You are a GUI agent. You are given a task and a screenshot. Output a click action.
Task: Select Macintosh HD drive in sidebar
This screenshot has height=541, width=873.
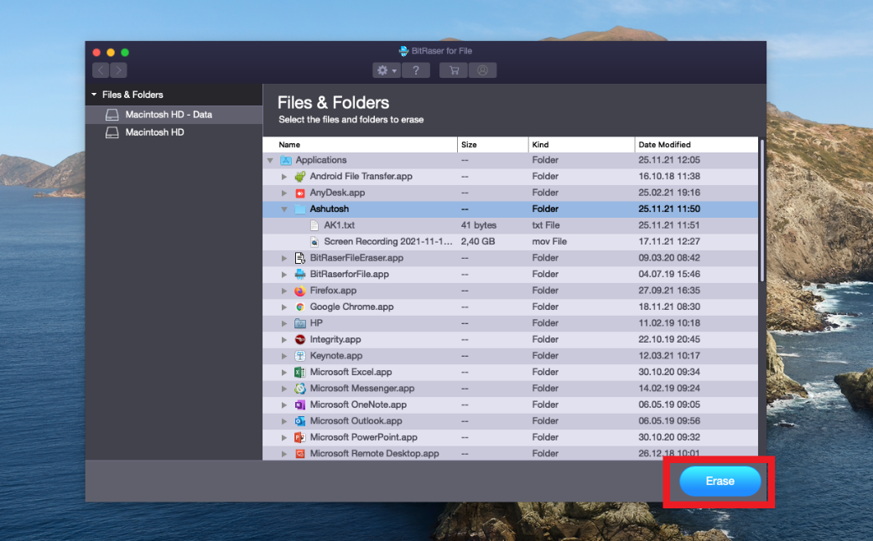174,132
